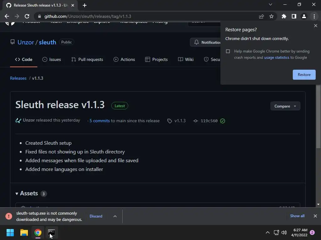Viewport: 321px width, 240px height.
Task: Open the sleuth repository link
Action: coord(48,42)
